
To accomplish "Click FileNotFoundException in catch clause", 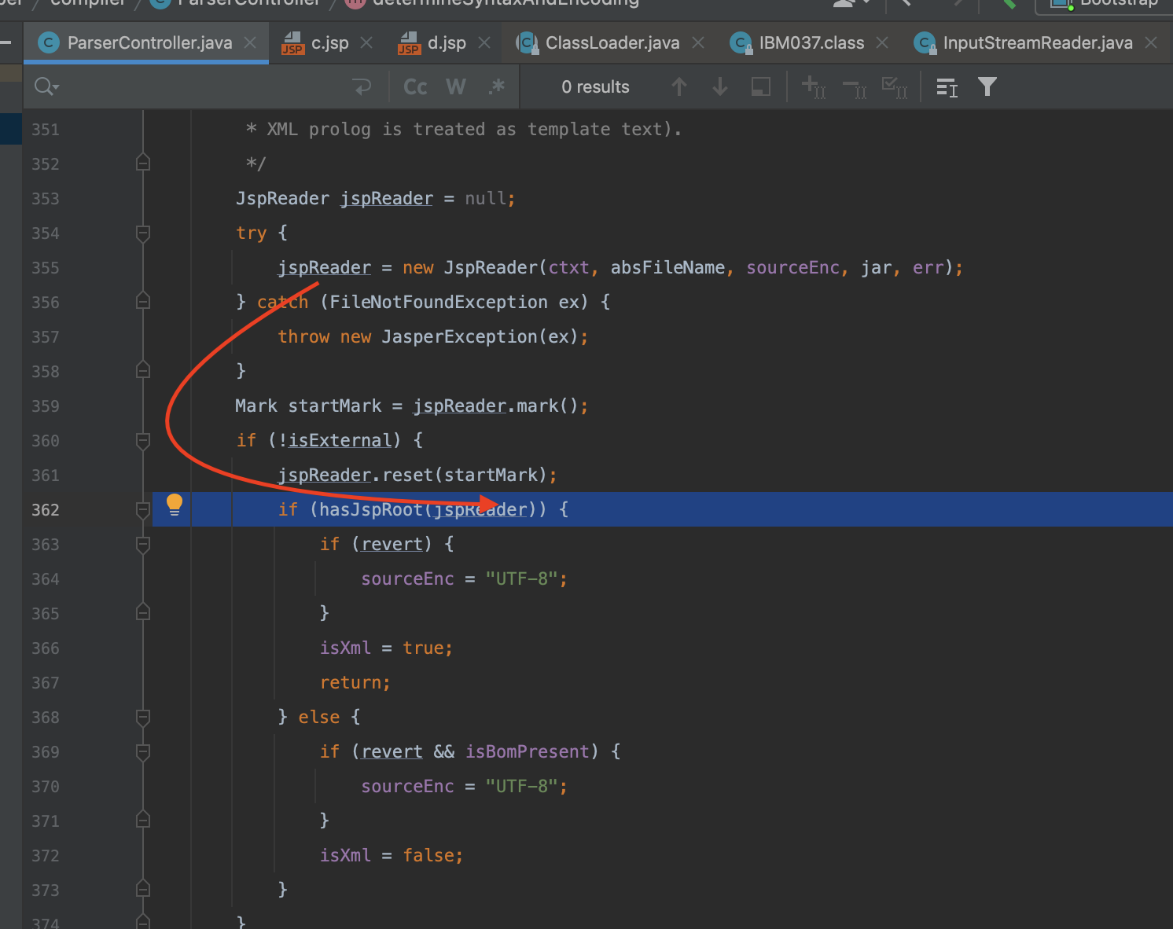I will (x=439, y=302).
